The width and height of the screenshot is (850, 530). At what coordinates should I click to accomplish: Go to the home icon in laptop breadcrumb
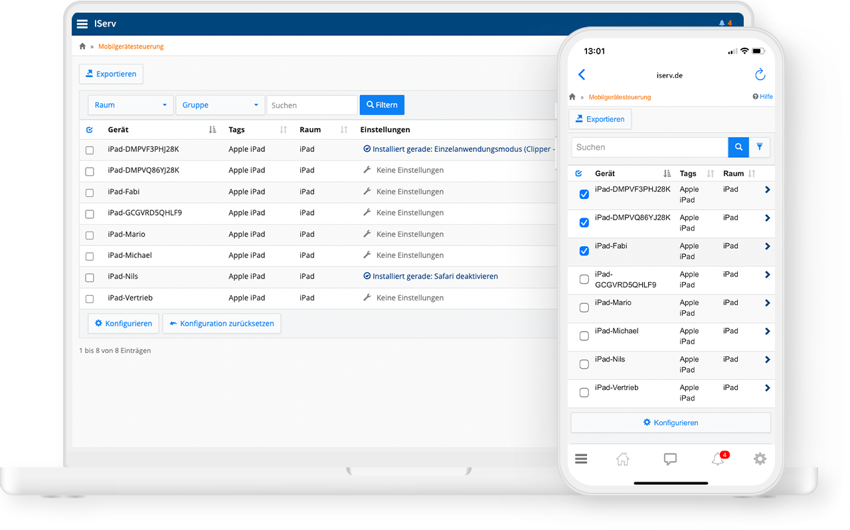(x=82, y=46)
